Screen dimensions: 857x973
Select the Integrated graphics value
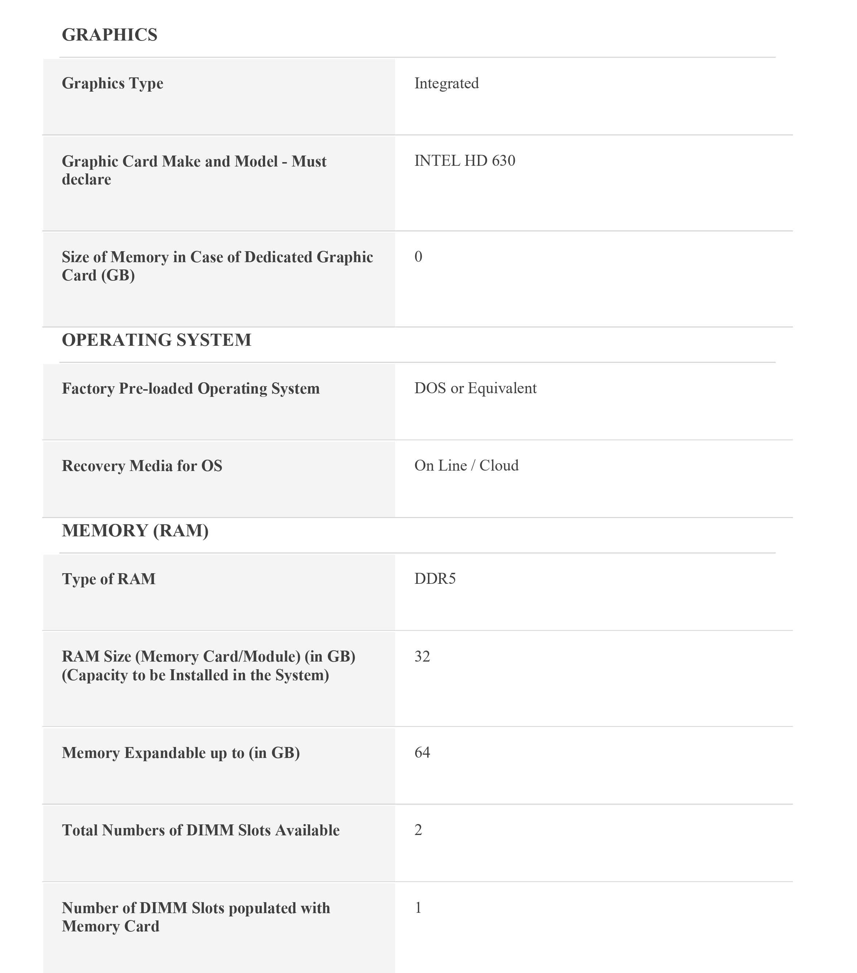click(x=446, y=83)
